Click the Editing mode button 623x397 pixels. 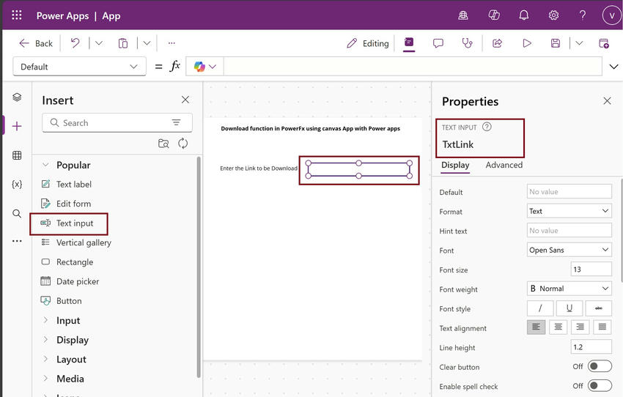coord(367,43)
